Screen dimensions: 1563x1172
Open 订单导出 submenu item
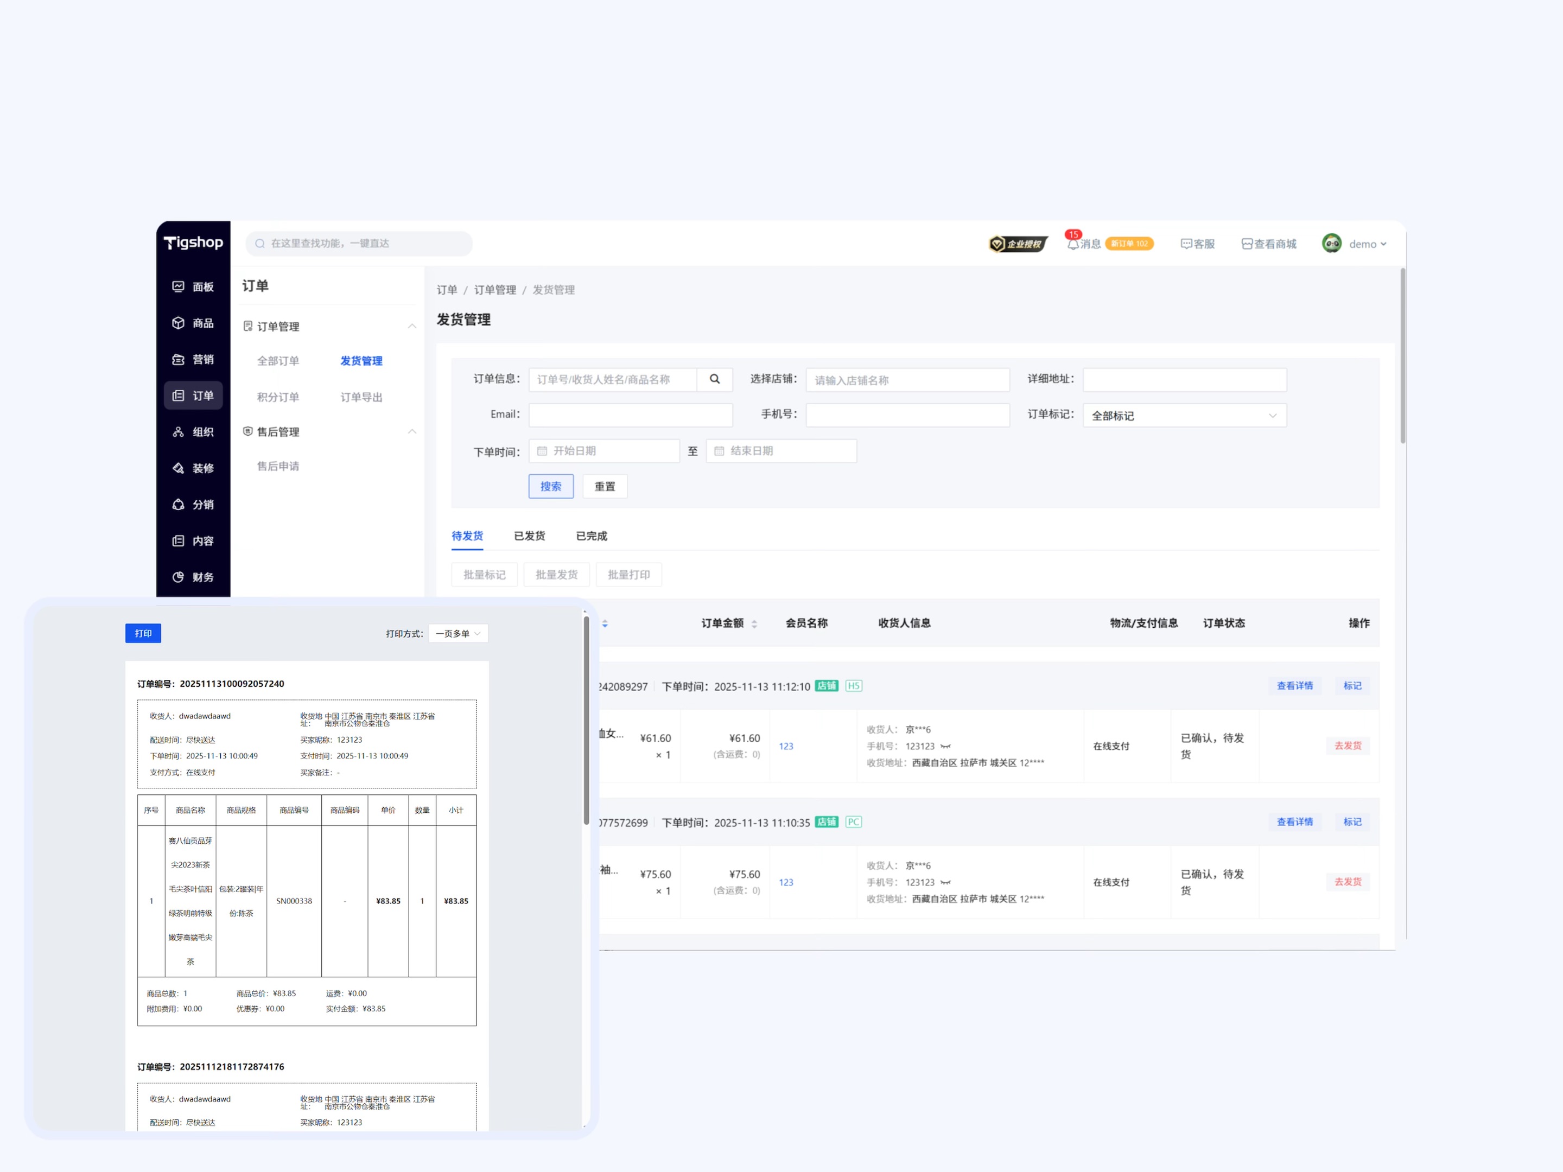(x=361, y=397)
